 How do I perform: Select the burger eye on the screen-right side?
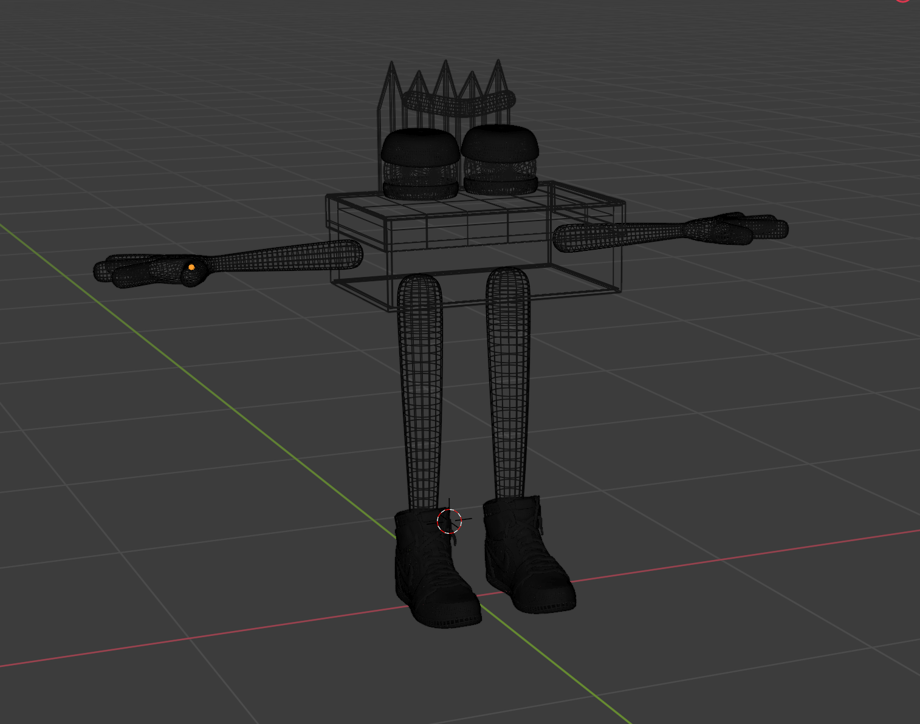click(500, 160)
